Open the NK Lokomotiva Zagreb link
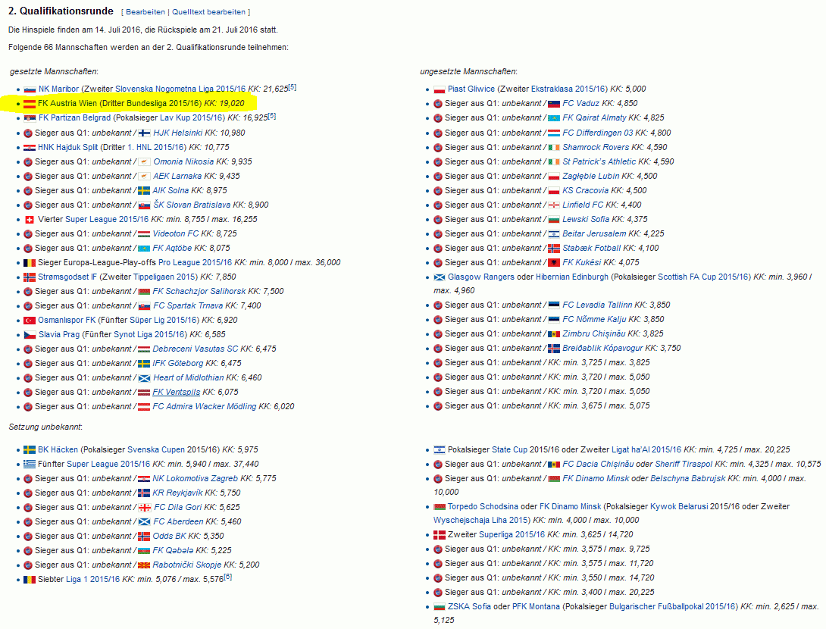This screenshot has height=629, width=826. (196, 478)
